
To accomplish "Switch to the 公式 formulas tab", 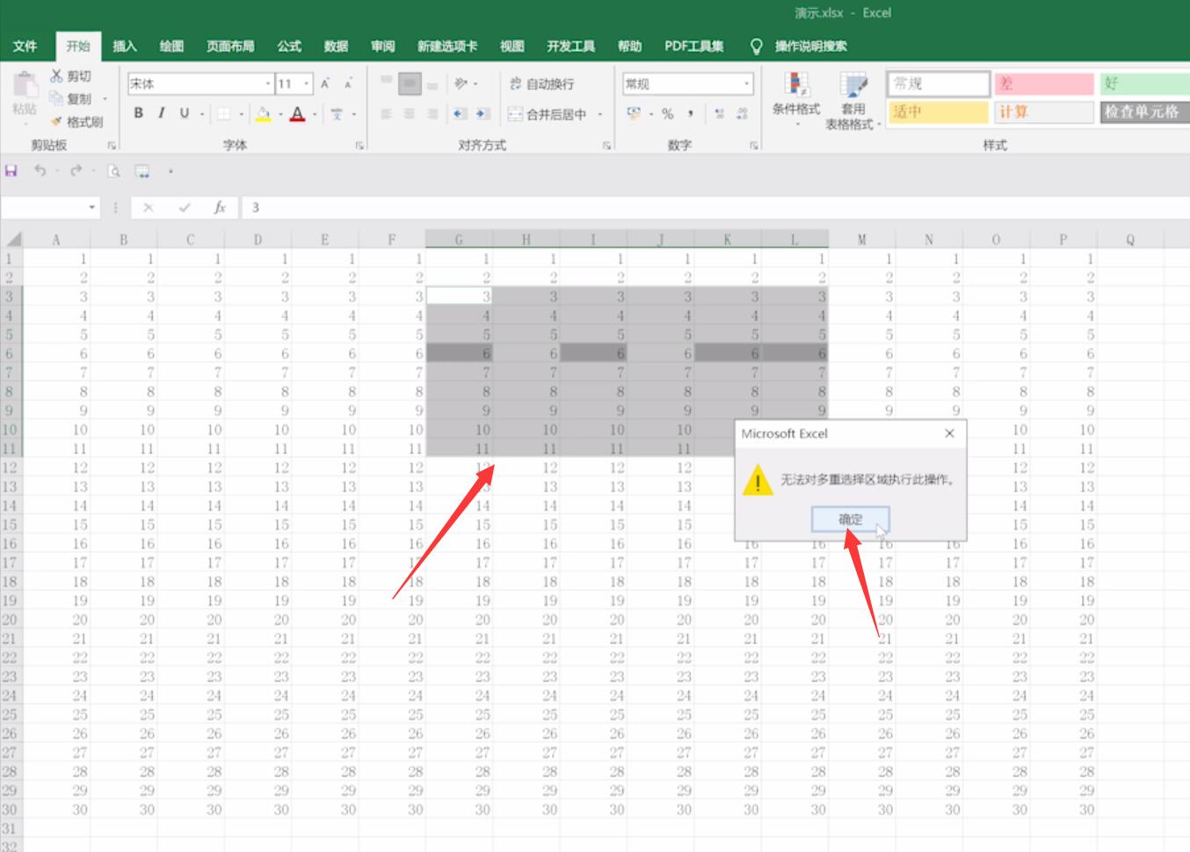I will click(x=289, y=46).
